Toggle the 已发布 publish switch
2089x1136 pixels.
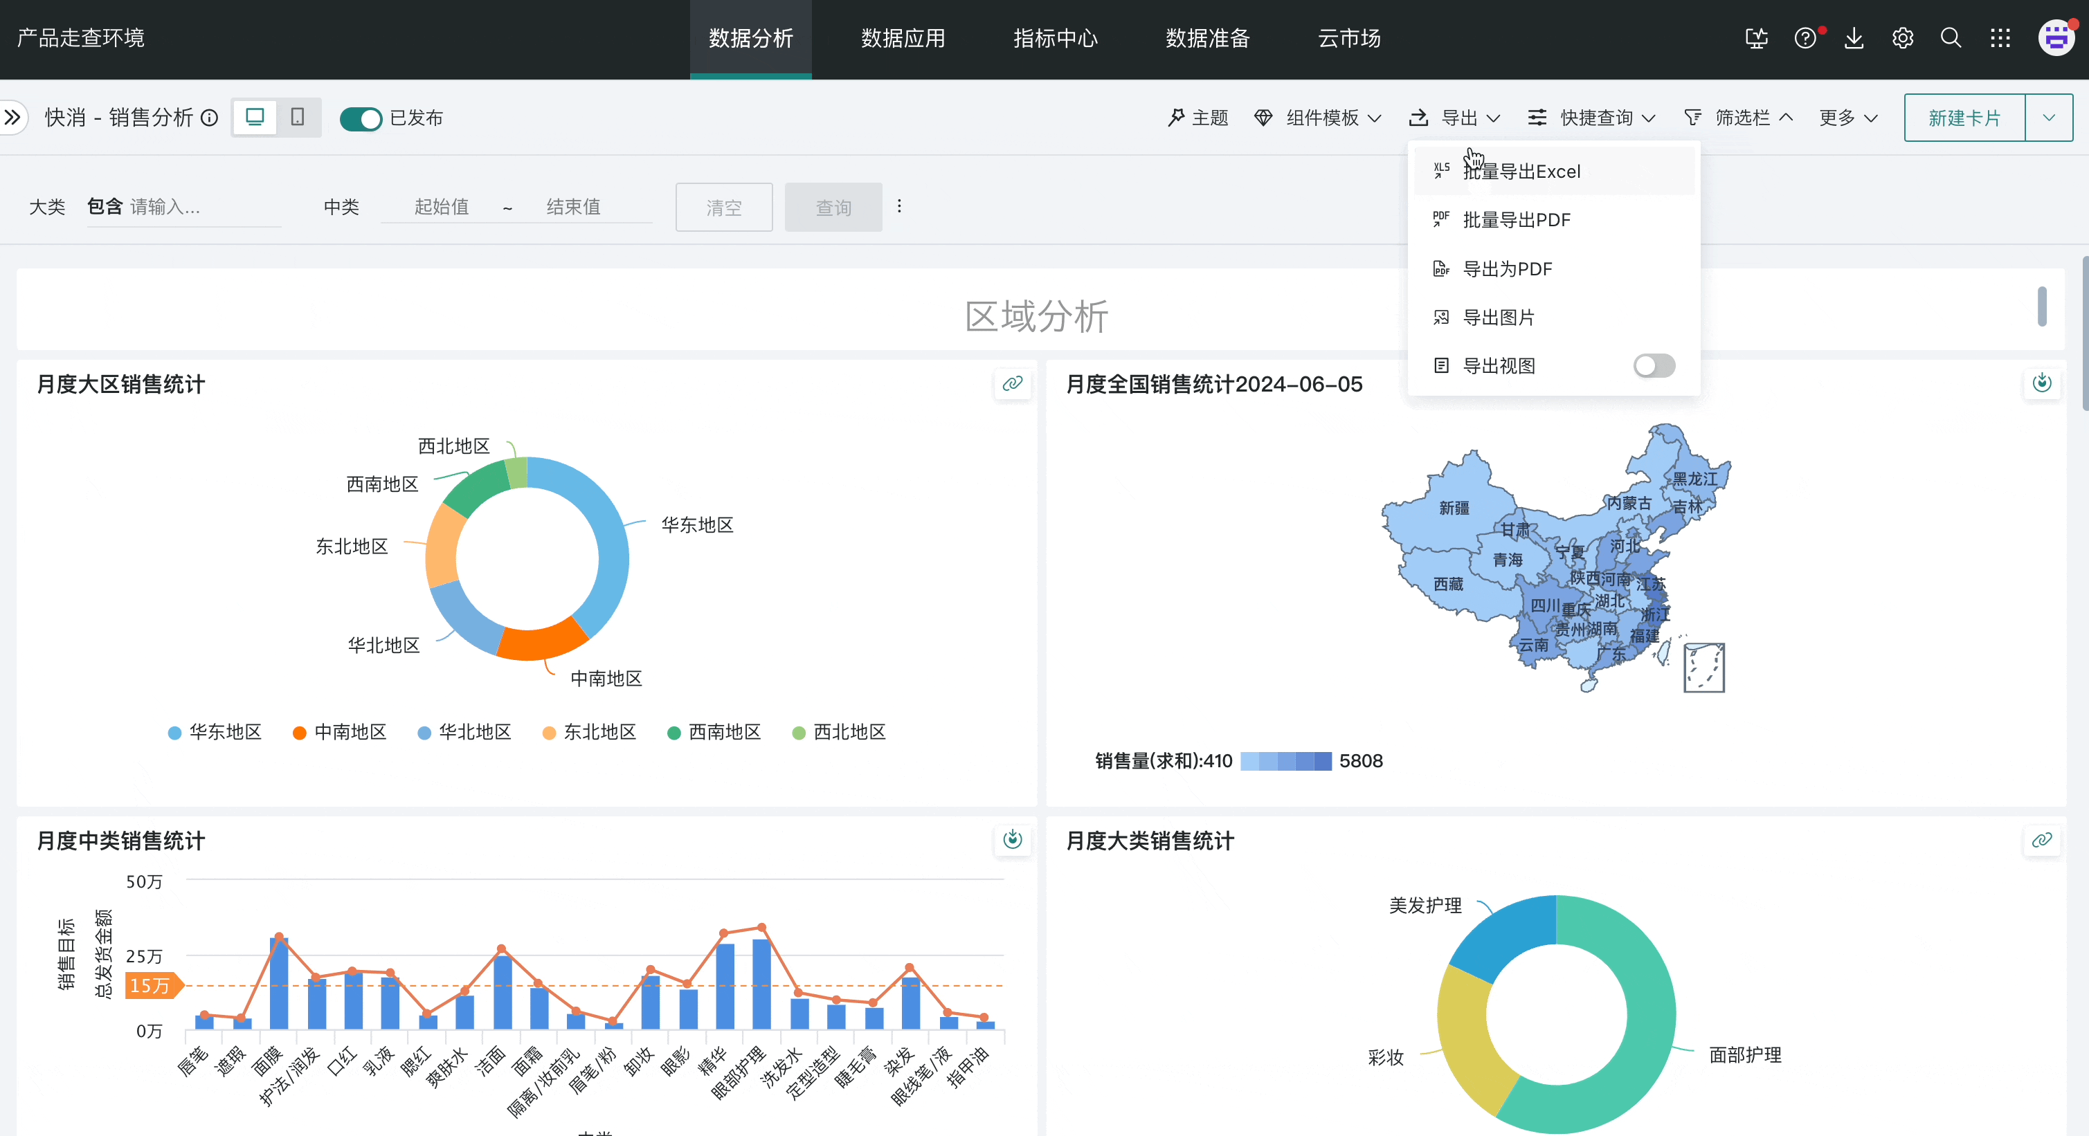pos(360,118)
